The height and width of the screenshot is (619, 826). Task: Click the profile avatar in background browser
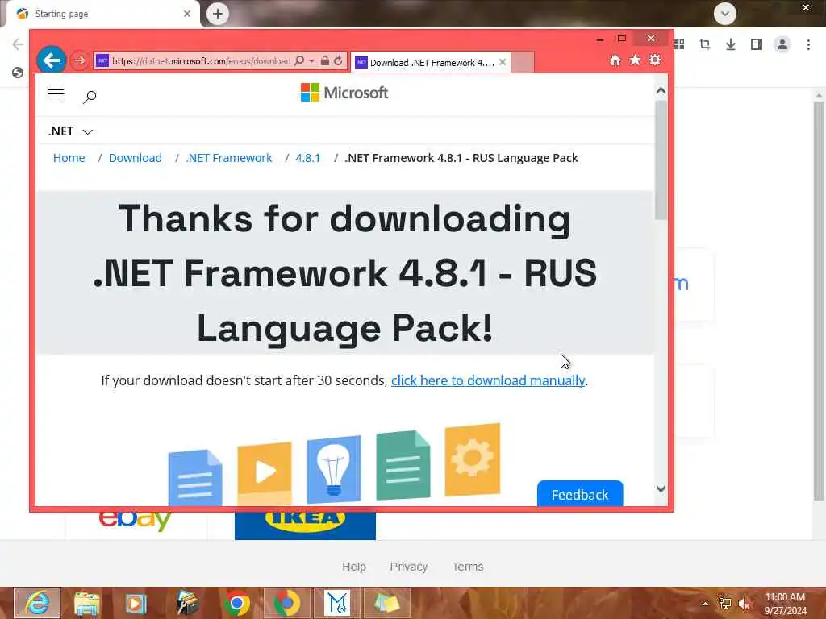(x=782, y=44)
